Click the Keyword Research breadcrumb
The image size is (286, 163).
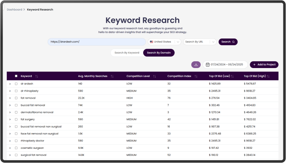click(x=40, y=9)
